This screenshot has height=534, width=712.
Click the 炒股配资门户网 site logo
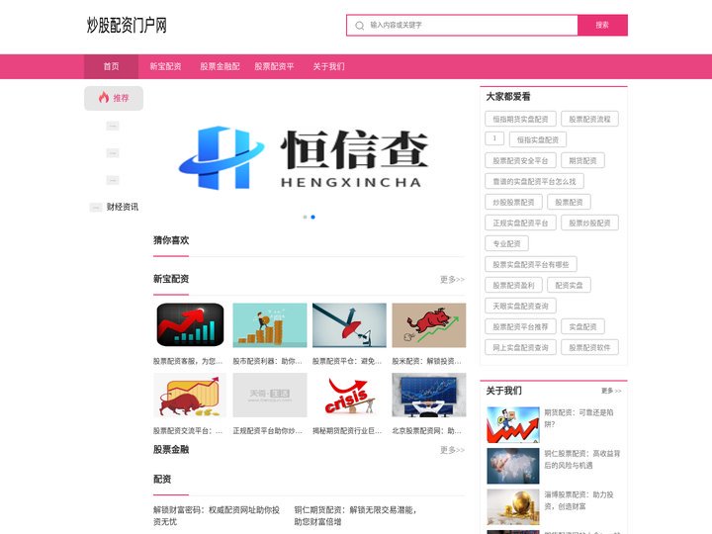point(127,26)
